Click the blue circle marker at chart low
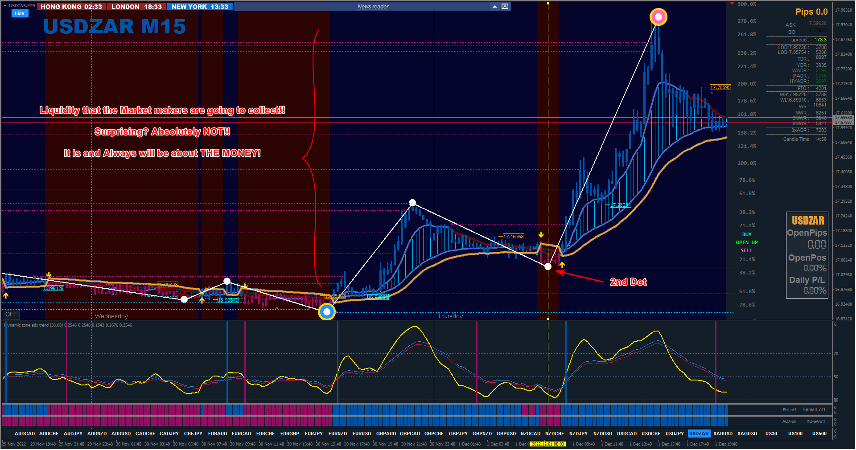Screen dimensions: 856x450 point(327,312)
